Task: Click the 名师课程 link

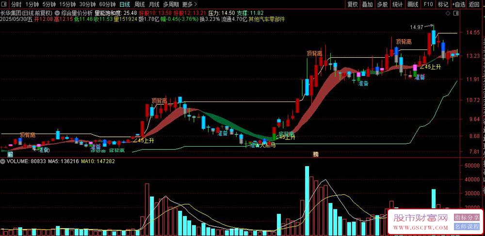Action: coord(467,227)
